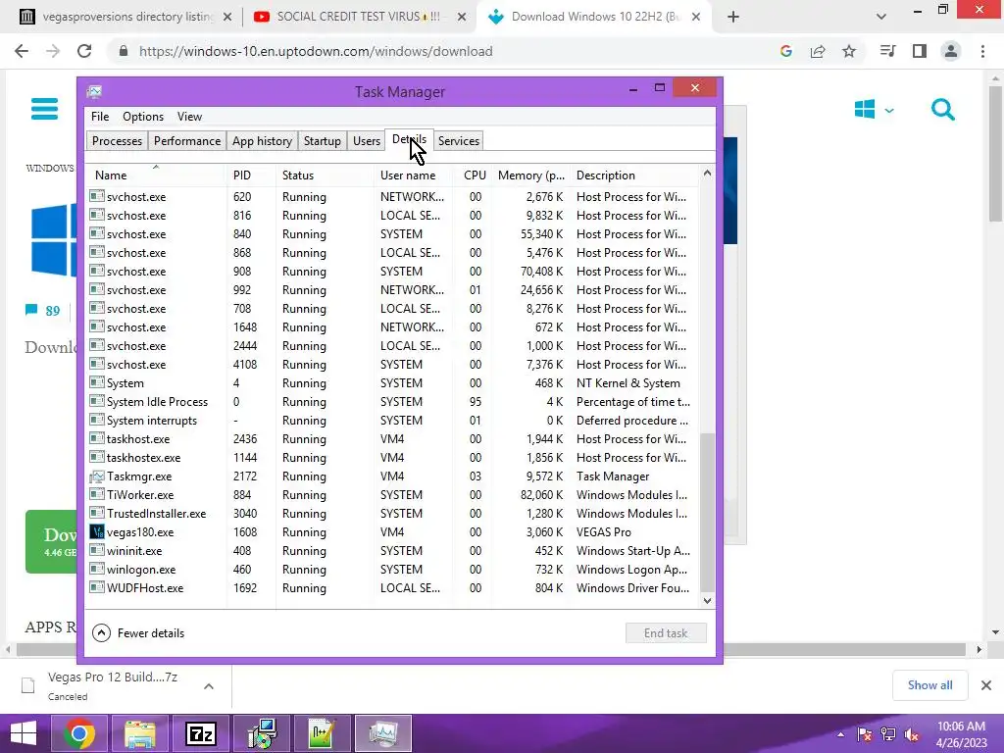This screenshot has height=753, width=1004.
Task: Open File Explorer from the taskbar
Action: [140, 733]
